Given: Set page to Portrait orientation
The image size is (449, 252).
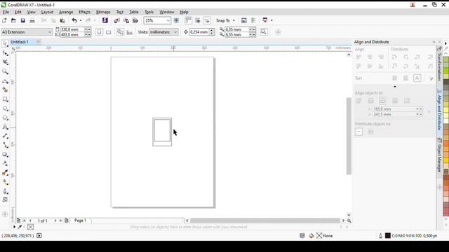Looking at the screenshot, I should (99, 32).
